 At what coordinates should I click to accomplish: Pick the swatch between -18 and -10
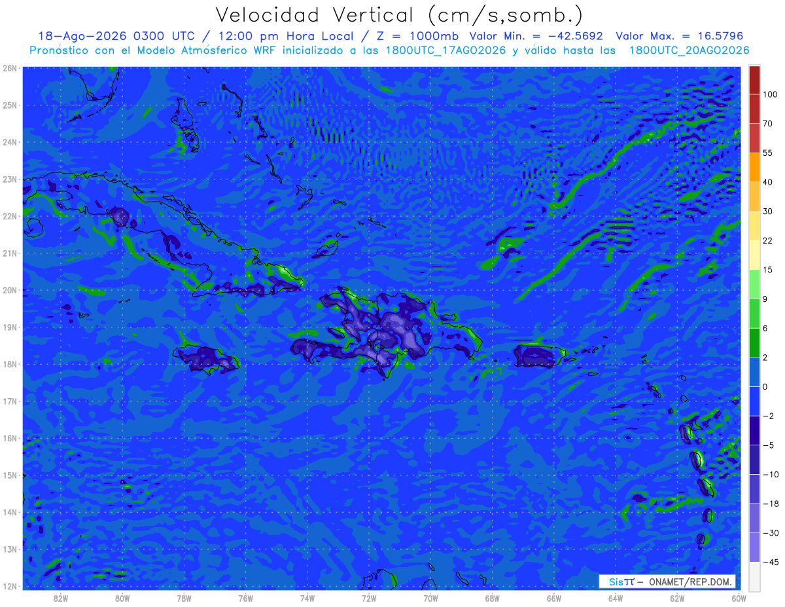[x=754, y=488]
